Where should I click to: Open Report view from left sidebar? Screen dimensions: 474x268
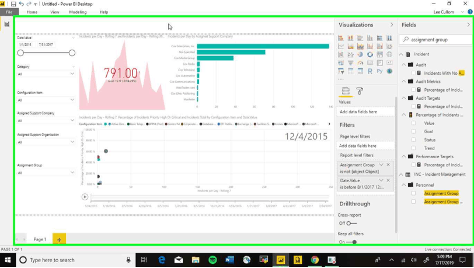click(6, 24)
